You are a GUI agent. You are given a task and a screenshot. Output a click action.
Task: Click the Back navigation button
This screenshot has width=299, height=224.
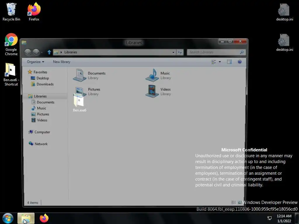point(28,52)
